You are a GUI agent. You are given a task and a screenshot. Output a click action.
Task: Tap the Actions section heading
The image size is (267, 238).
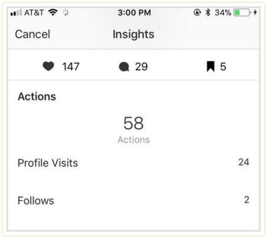[x=37, y=97]
